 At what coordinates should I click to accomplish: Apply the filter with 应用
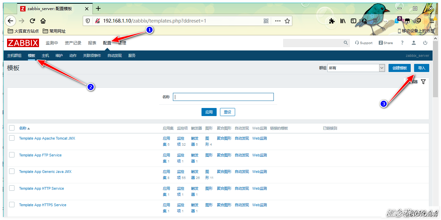[209, 112]
